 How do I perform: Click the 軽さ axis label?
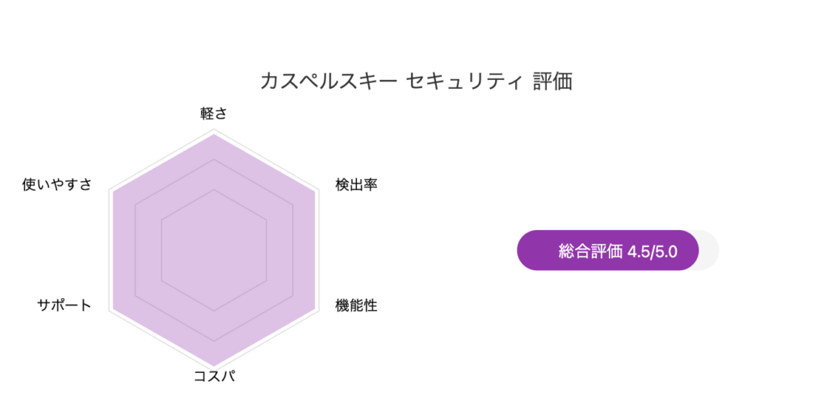[x=213, y=113]
